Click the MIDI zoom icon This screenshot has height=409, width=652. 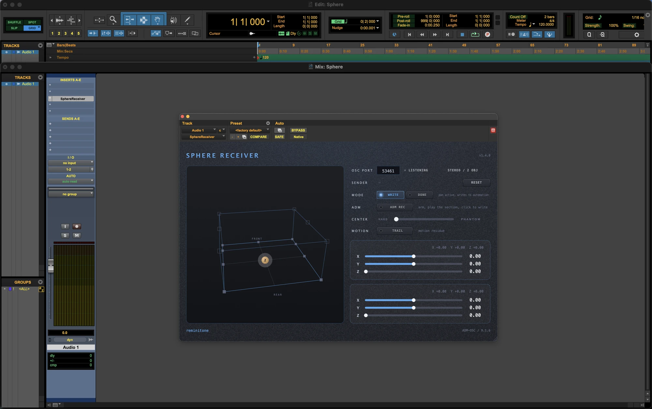pos(71,20)
